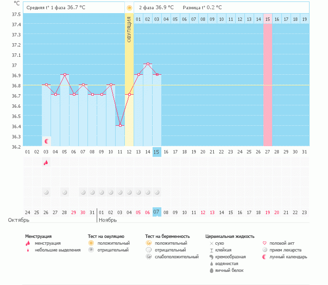The image size is (328, 285).
Task: Click the positive pregnancy test legend icon
Action: click(148, 243)
